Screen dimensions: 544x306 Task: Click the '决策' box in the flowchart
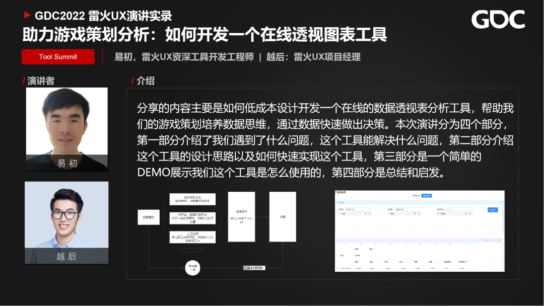coord(283,216)
